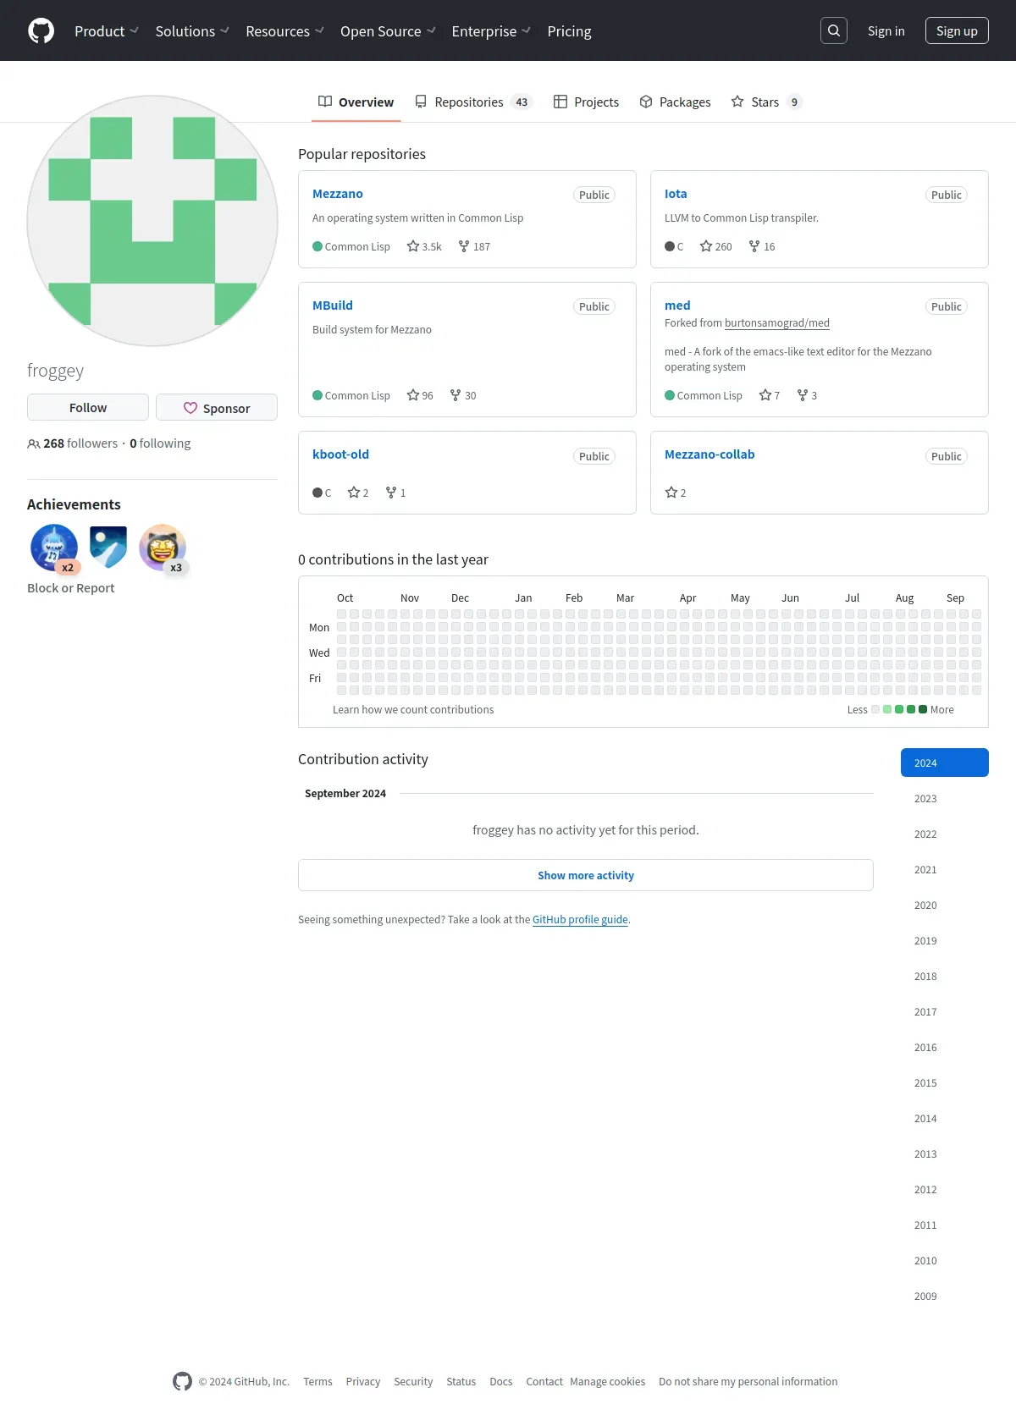Image resolution: width=1016 pixels, height=1426 pixels.
Task: Switch to the Projects tab
Action: point(587,102)
